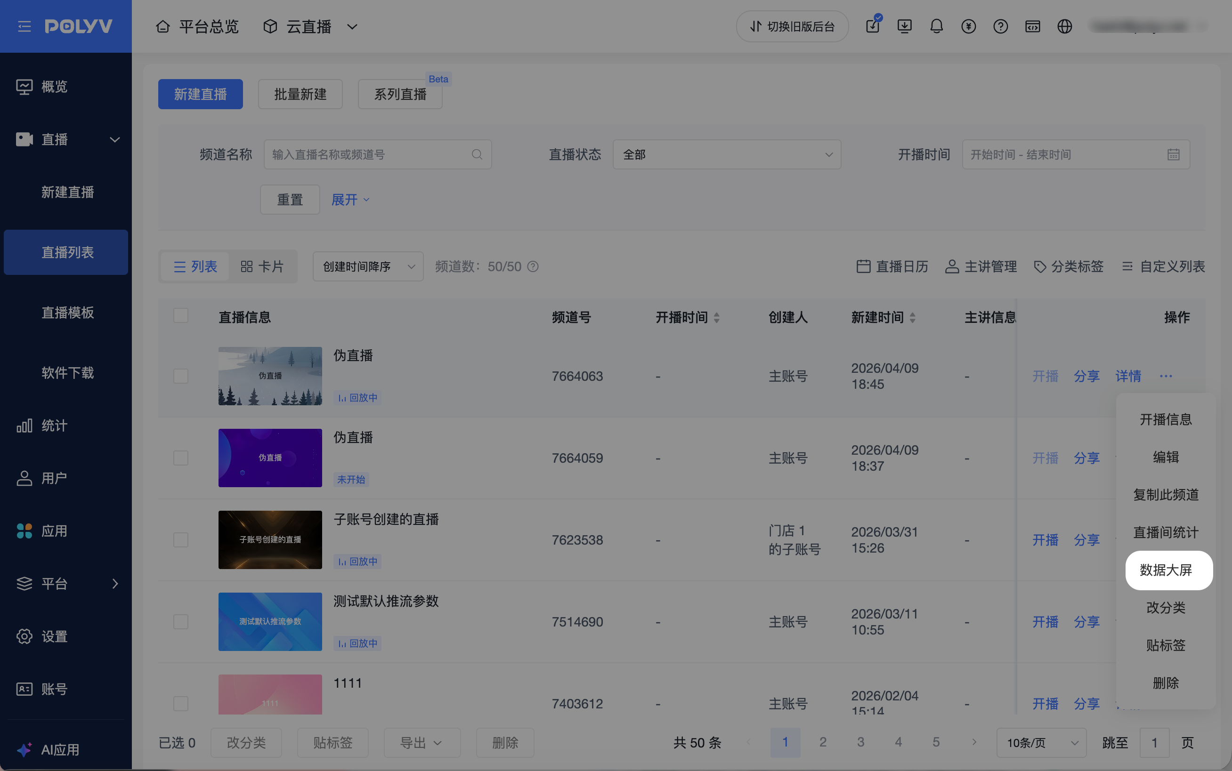The width and height of the screenshot is (1232, 771).
Task: Select the checkbox for the 1111 row
Action: point(180,704)
